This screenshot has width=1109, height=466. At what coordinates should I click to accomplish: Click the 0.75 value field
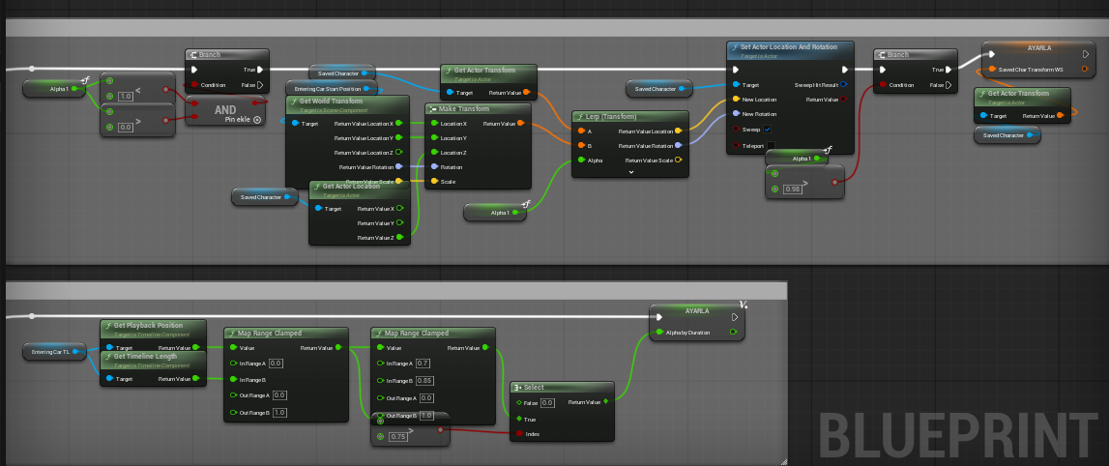click(399, 437)
